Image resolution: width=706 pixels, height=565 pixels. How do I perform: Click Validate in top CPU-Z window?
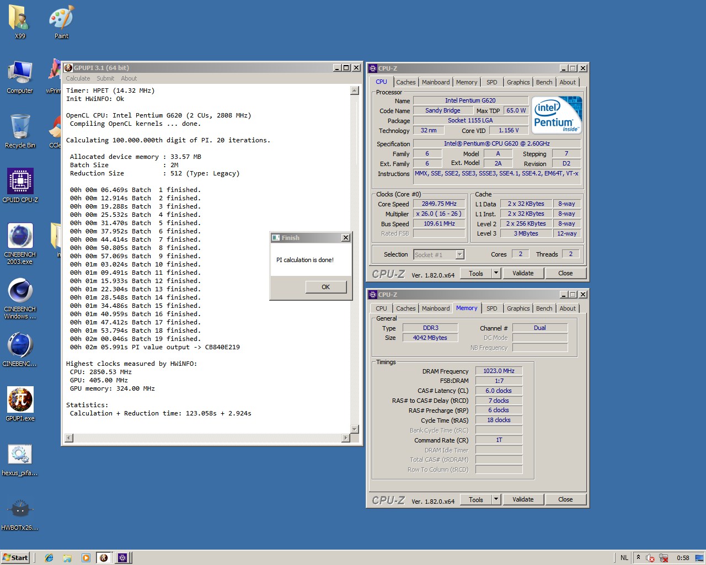pyautogui.click(x=523, y=273)
